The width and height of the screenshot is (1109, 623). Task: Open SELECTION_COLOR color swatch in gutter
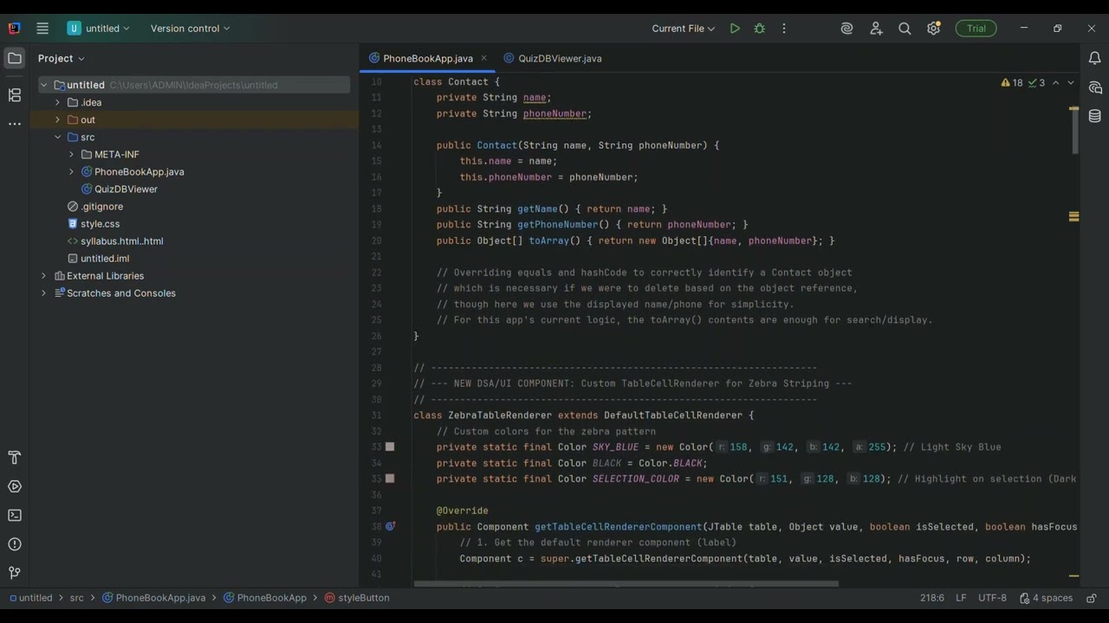pyautogui.click(x=390, y=478)
